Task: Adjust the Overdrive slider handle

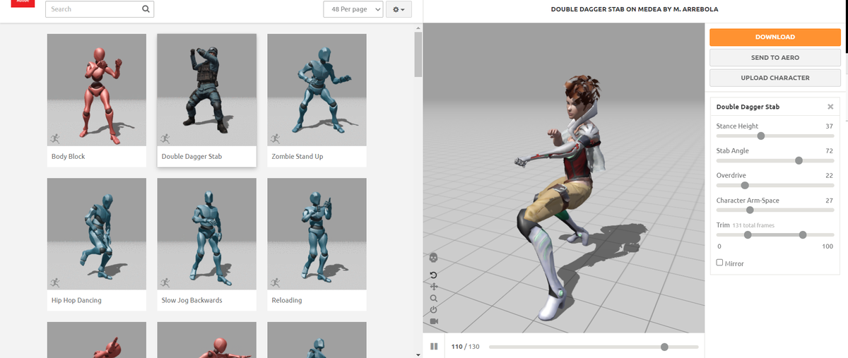Action: [x=744, y=185]
